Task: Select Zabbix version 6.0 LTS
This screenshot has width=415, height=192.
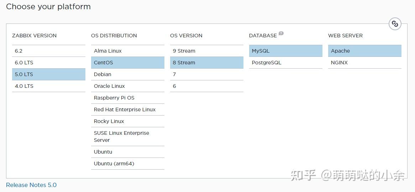Action: point(49,63)
